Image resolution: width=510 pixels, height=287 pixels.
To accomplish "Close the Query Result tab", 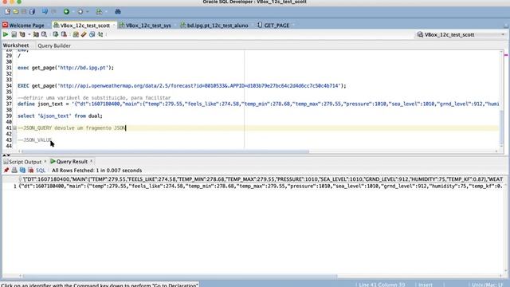I will [x=92, y=161].
